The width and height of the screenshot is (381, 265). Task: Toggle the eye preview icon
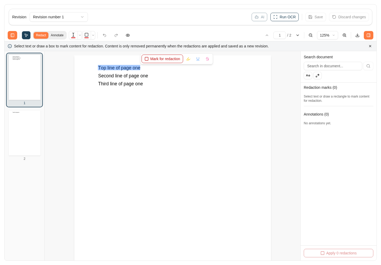tap(128, 35)
